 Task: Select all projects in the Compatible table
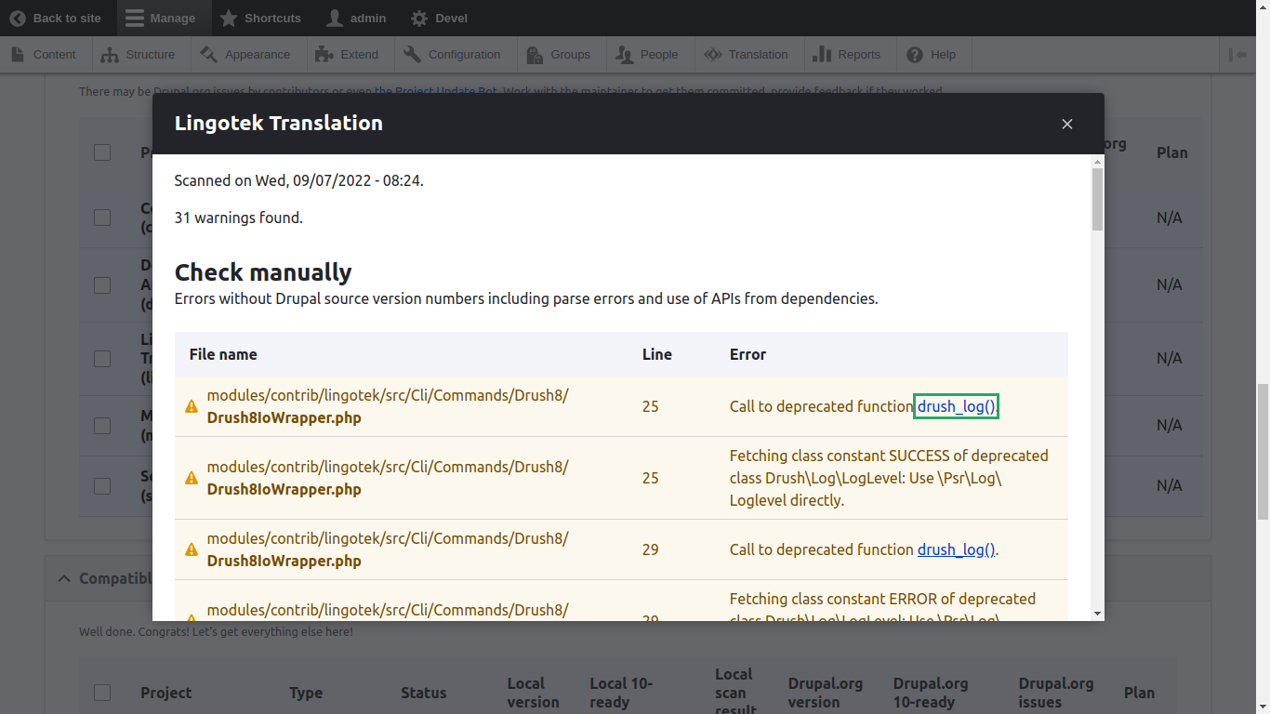tap(102, 693)
